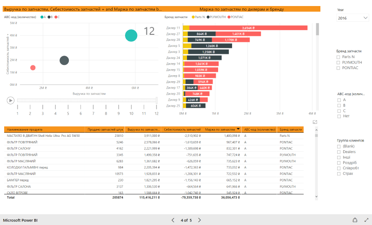The width and height of the screenshot is (372, 225).
Task: Check ABC-код filter A
Action: (339, 100)
